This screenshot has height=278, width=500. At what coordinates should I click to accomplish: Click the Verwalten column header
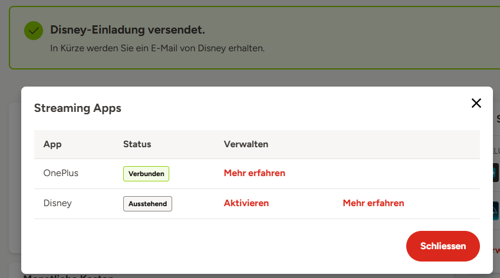(246, 144)
